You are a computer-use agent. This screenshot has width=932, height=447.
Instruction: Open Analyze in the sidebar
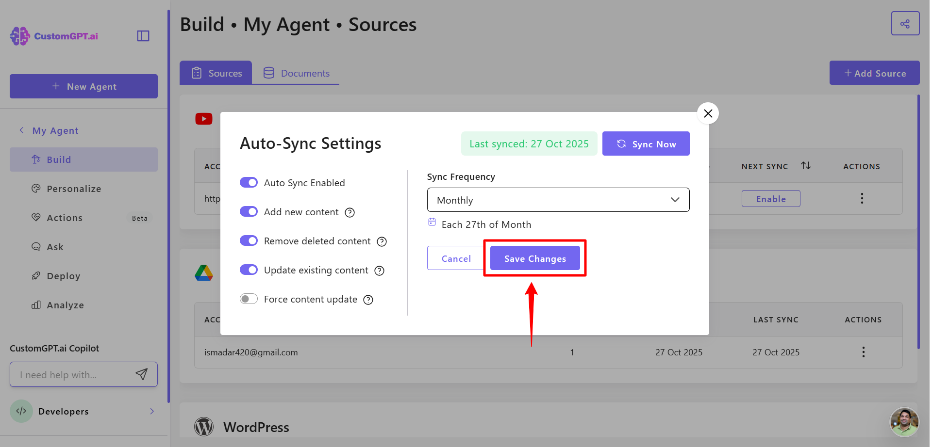(x=83, y=305)
